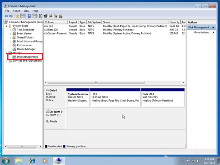Click the magnifier search toolbar icon
The height and width of the screenshot is (165, 220).
tap(56, 16)
